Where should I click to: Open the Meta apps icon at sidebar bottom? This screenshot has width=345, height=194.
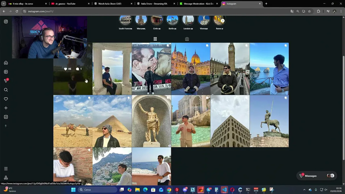6,178
